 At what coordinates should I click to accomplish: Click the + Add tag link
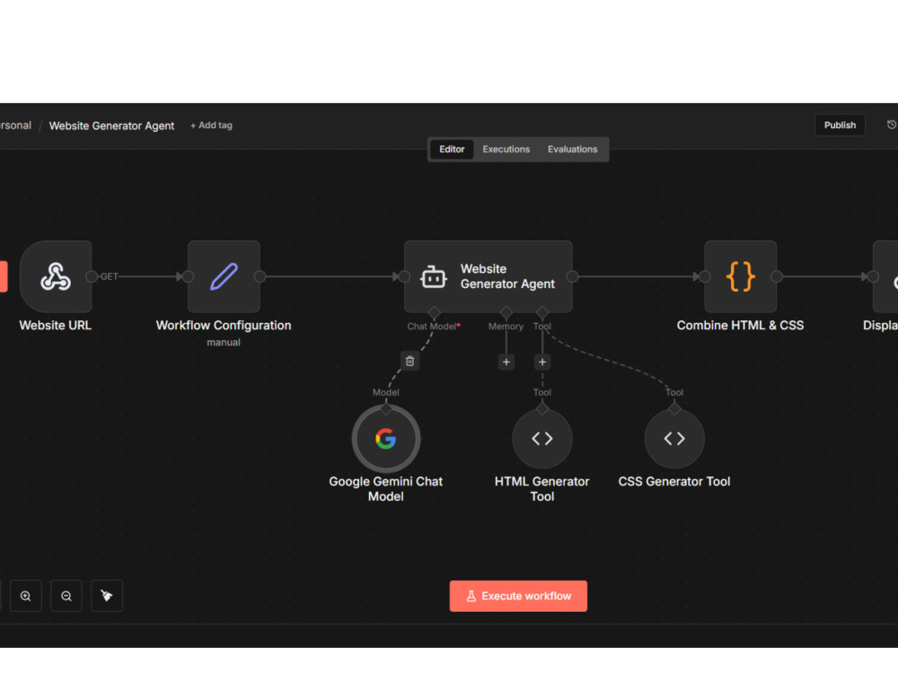pos(211,126)
